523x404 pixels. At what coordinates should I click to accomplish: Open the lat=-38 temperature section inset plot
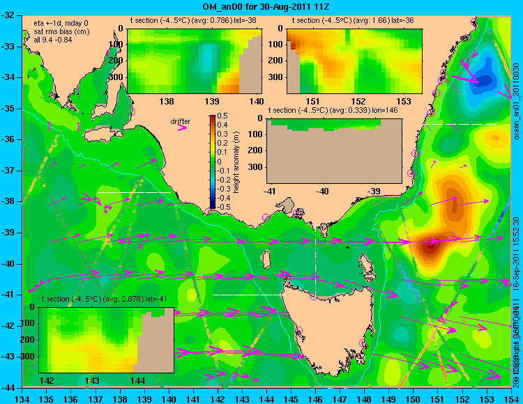tap(195, 61)
